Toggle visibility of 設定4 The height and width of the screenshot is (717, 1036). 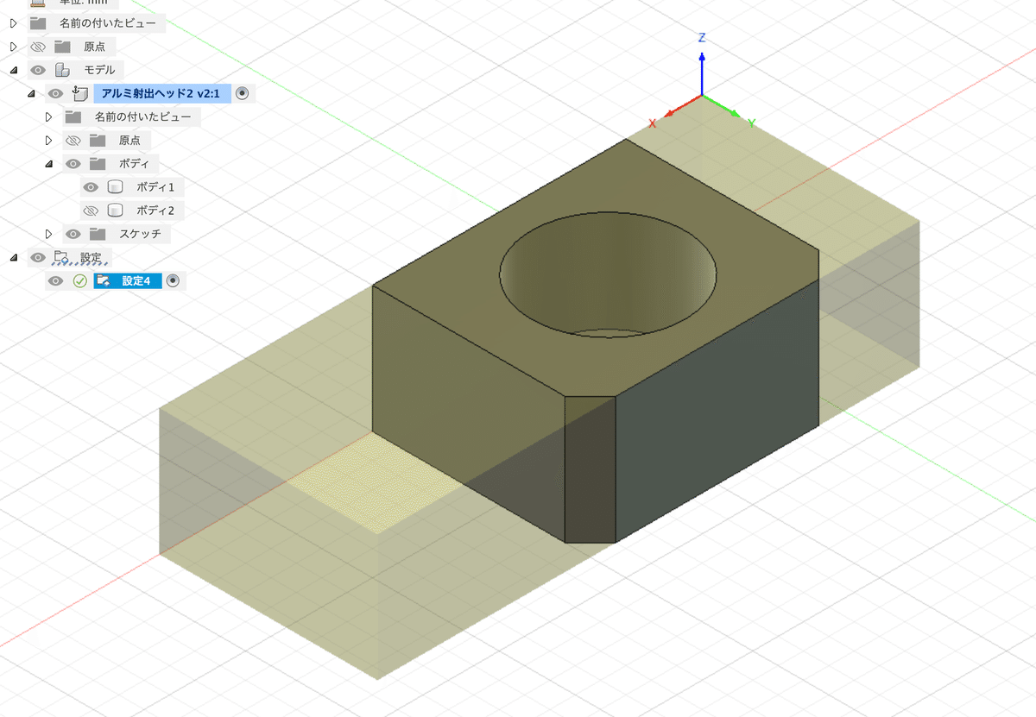[x=56, y=280]
